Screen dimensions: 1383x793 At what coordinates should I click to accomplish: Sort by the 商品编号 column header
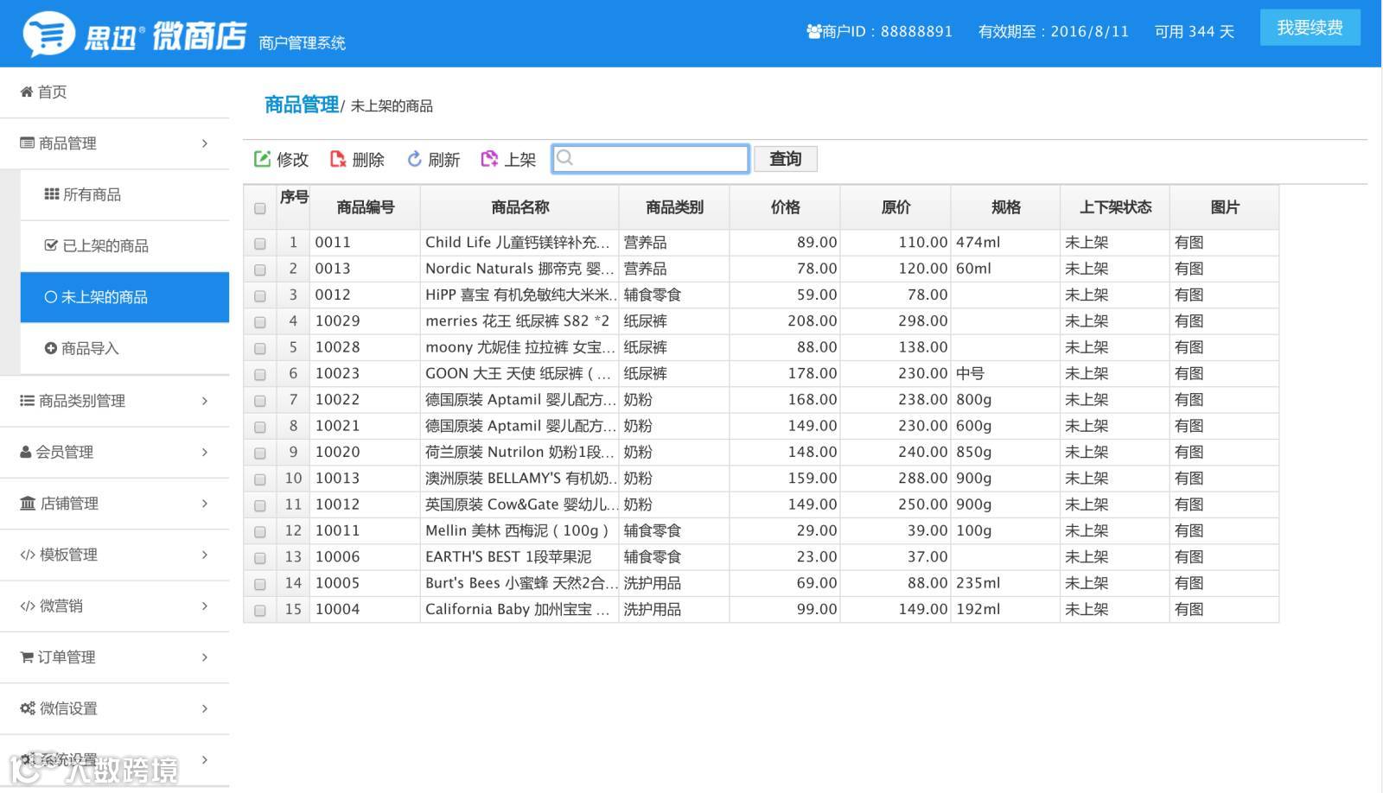(x=365, y=207)
